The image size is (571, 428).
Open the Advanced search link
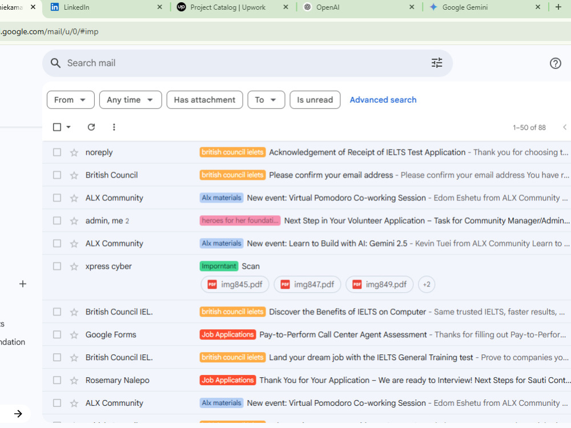[x=383, y=100]
